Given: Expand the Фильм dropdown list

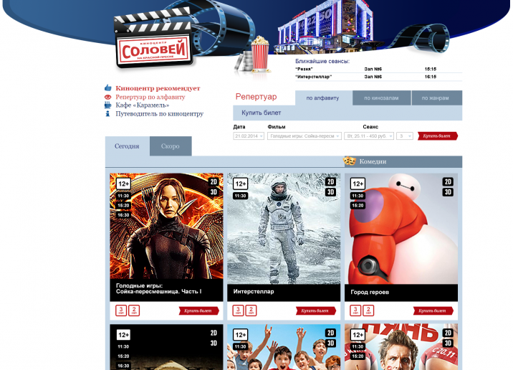Looking at the screenshot, I should click(x=305, y=136).
